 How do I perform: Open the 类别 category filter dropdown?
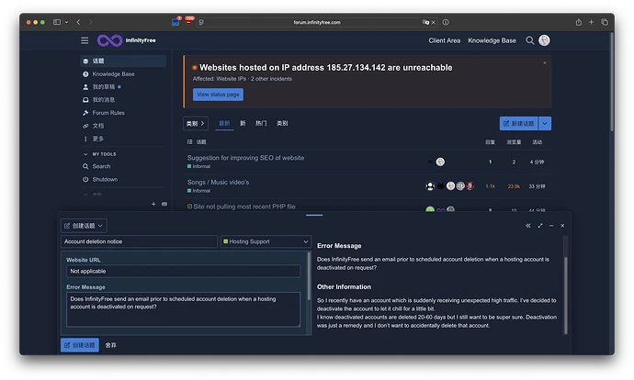coord(196,124)
